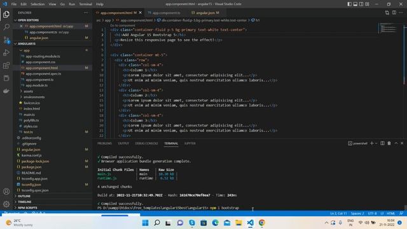The height and width of the screenshot is (229, 407).
Task: Customize layout icon in title bar
Action: [367, 4]
